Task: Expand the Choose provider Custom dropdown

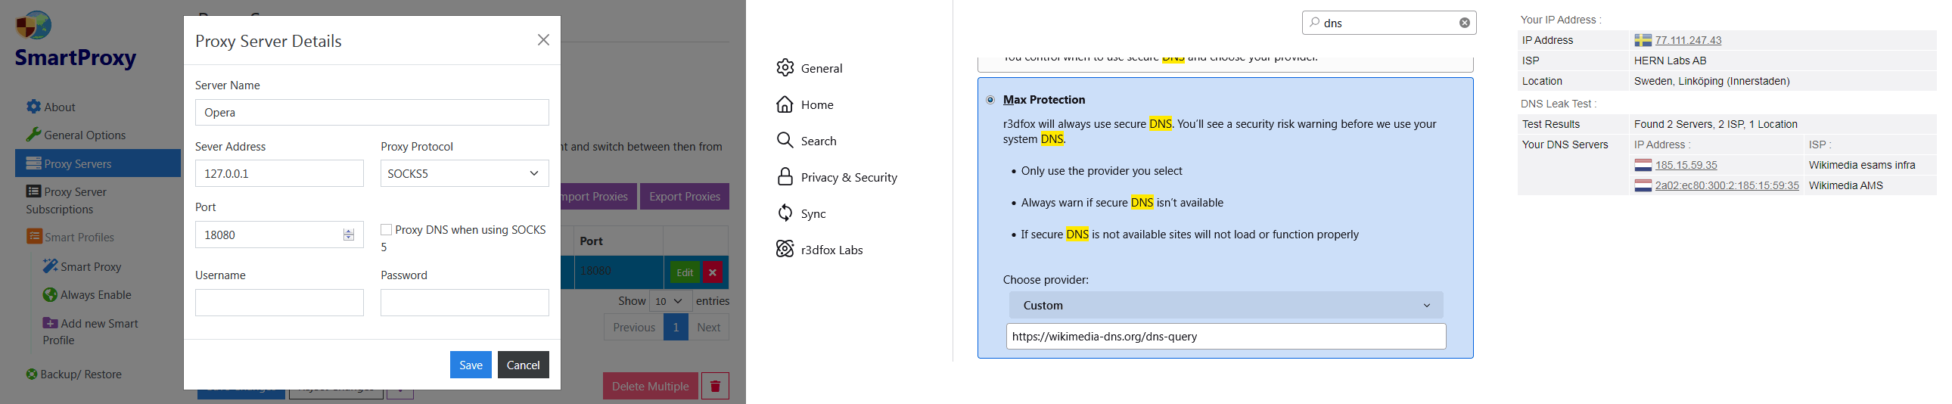Action: (x=1226, y=306)
